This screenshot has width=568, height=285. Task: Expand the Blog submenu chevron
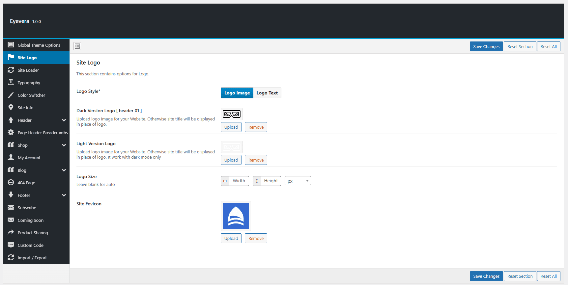point(64,170)
